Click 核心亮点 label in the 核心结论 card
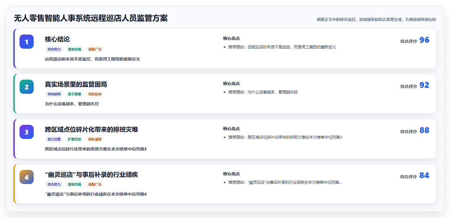Image resolution: width=450 pixels, height=218 pixels. [232, 38]
